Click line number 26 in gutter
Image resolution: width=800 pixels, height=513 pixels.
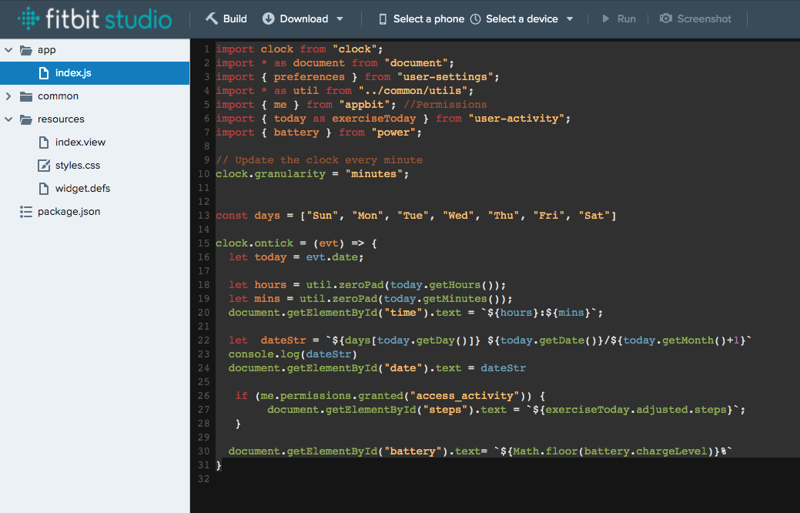pyautogui.click(x=203, y=396)
